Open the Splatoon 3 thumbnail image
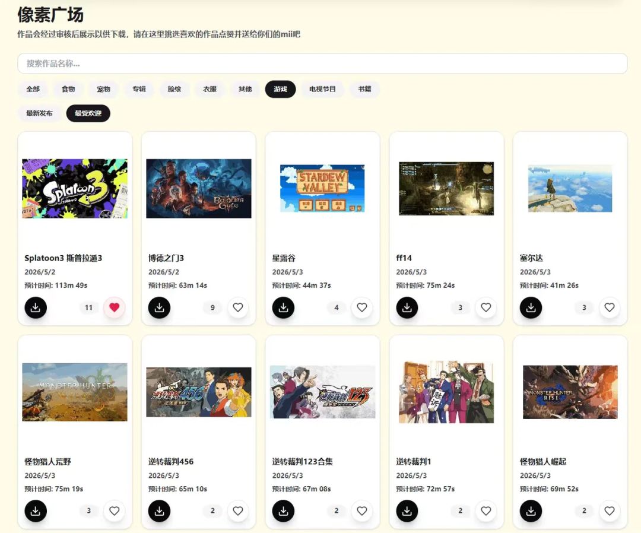 pos(75,188)
